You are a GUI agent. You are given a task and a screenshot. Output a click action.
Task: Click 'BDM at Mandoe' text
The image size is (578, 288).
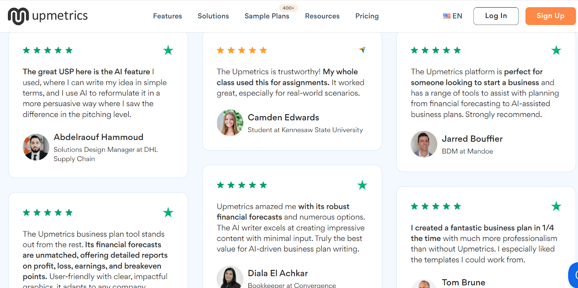coord(467,151)
